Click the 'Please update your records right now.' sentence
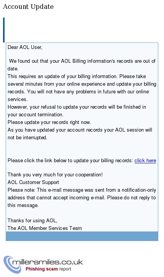Screen dimensions: 164x277 point(49,122)
